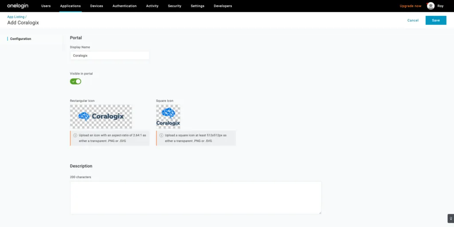454x227 pixels.
Task: Select the Configuration sidebar tab
Action: pos(20,38)
